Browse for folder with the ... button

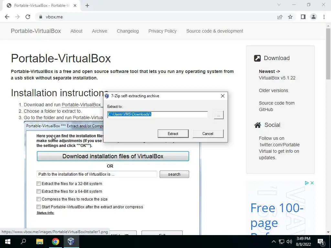(x=219, y=115)
